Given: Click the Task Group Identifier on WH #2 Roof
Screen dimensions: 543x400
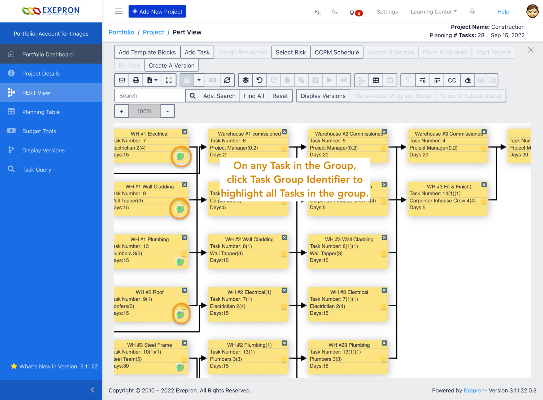Looking at the screenshot, I should 180,314.
